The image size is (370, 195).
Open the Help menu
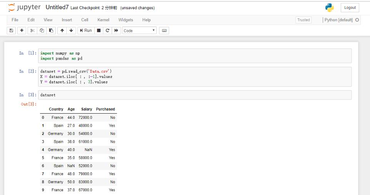[x=146, y=20]
